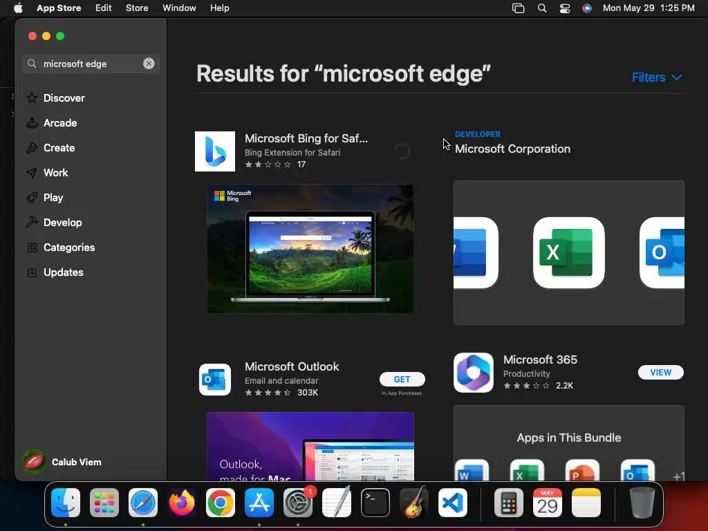Screen dimensions: 708x531
Task: Clear the search field text
Action: [149, 64]
